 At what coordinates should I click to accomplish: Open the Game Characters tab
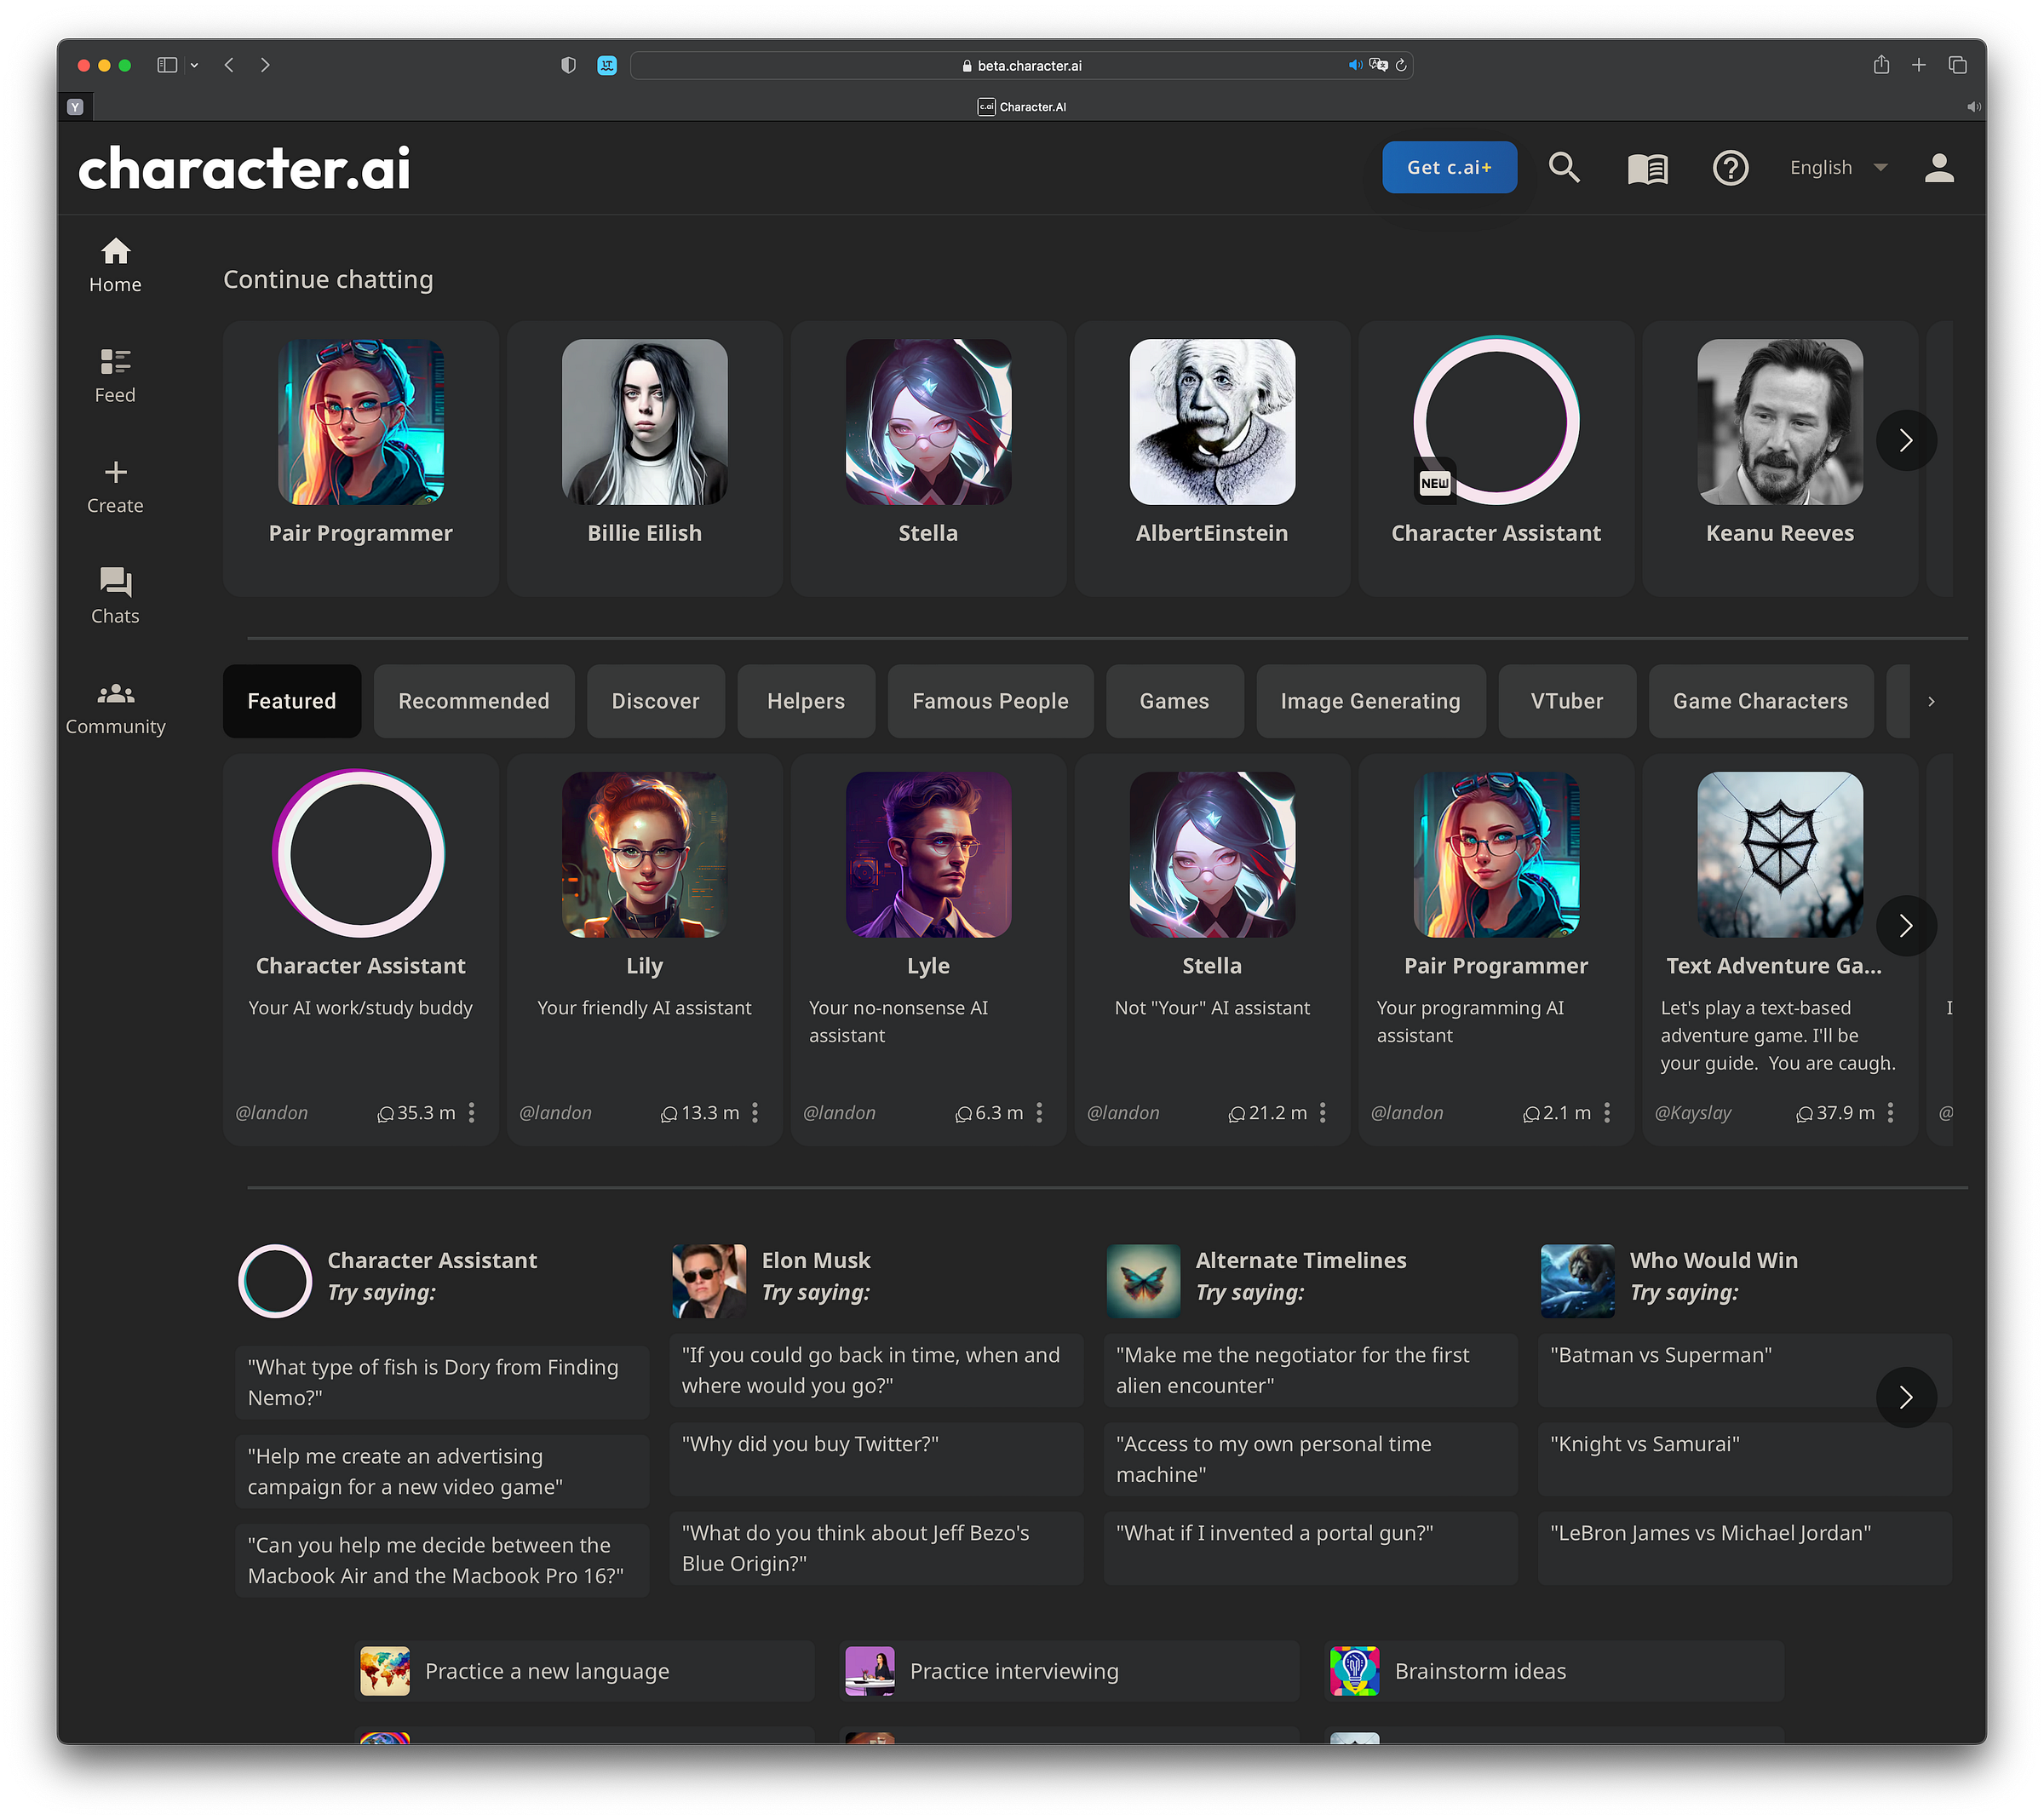[x=1761, y=701]
